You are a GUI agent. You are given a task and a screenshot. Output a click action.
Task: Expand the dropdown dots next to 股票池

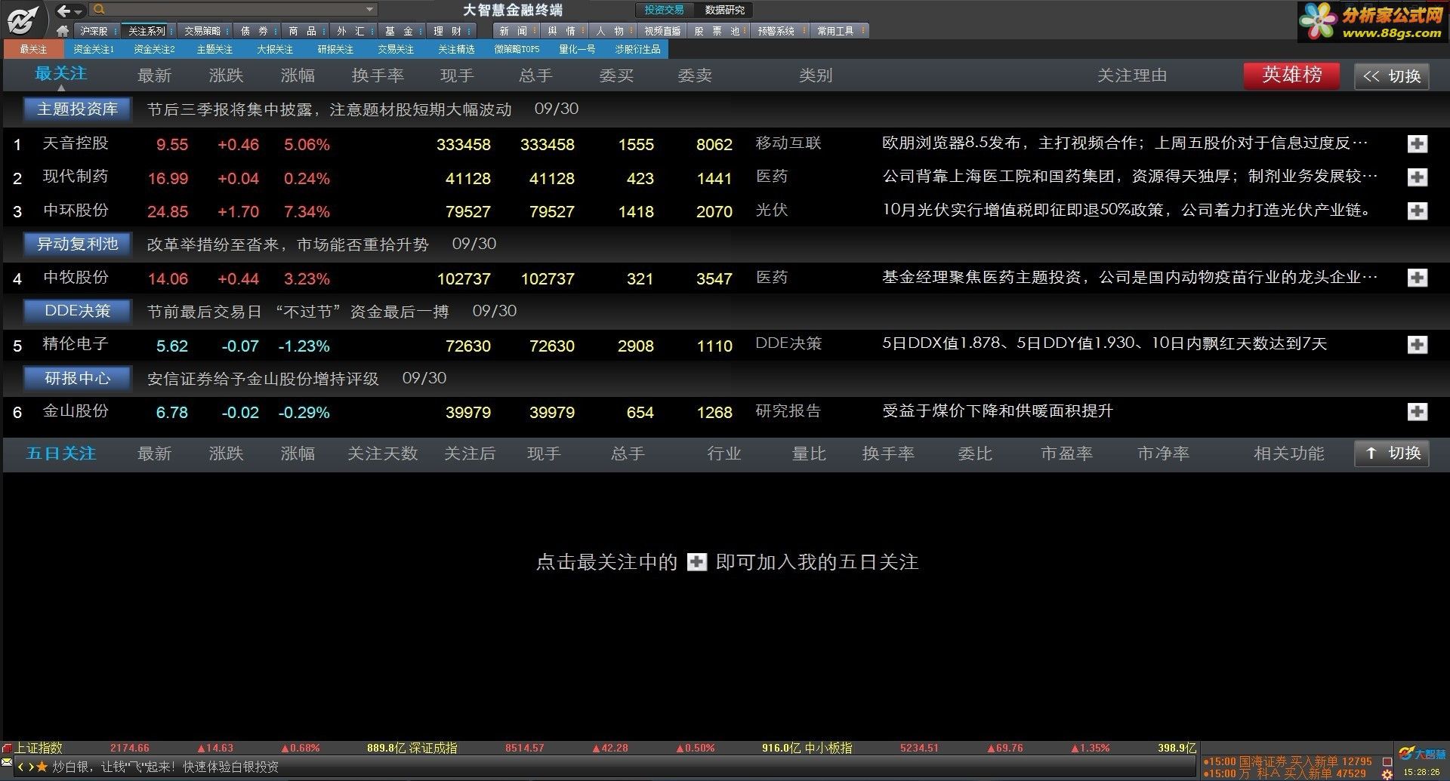pyautogui.click(x=745, y=31)
